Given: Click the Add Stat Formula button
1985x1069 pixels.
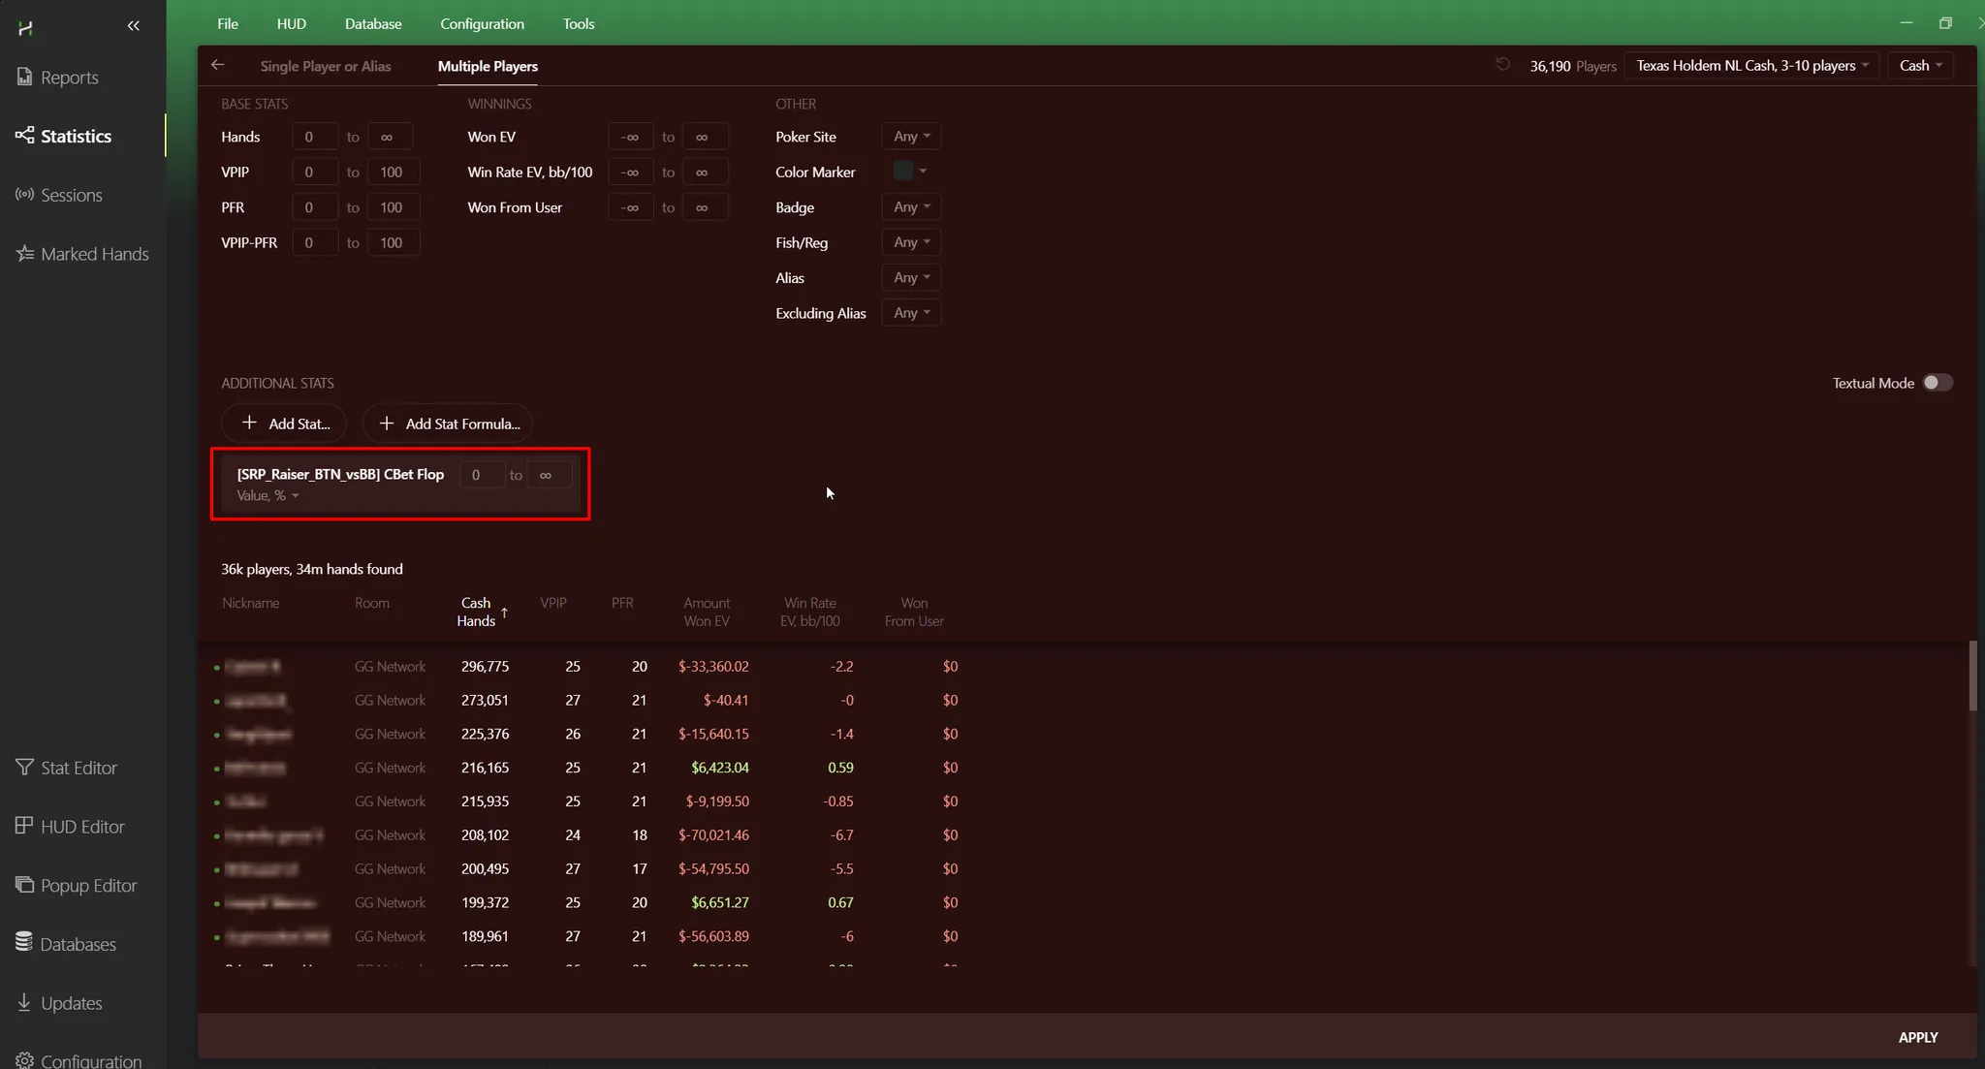Looking at the screenshot, I should coord(449,424).
